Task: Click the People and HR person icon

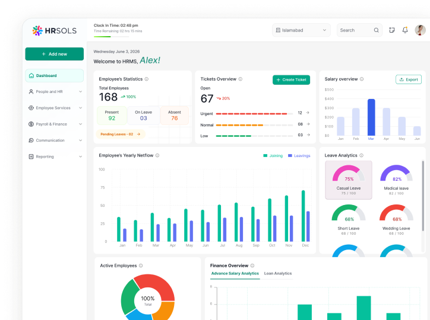Action: 31,92
